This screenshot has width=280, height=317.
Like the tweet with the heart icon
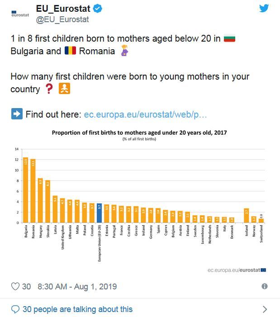(x=15, y=286)
